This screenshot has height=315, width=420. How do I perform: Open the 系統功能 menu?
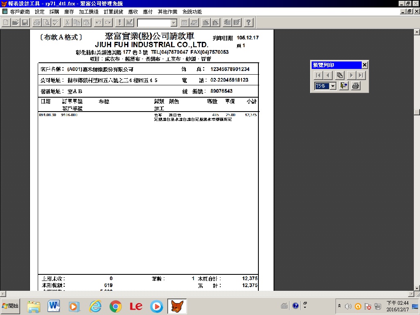pyautogui.click(x=192, y=12)
